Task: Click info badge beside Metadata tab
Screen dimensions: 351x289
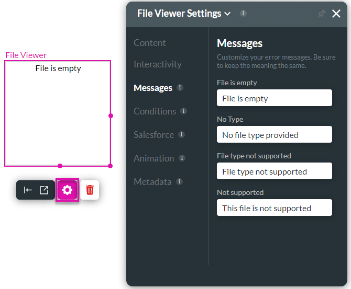Action: (179, 182)
